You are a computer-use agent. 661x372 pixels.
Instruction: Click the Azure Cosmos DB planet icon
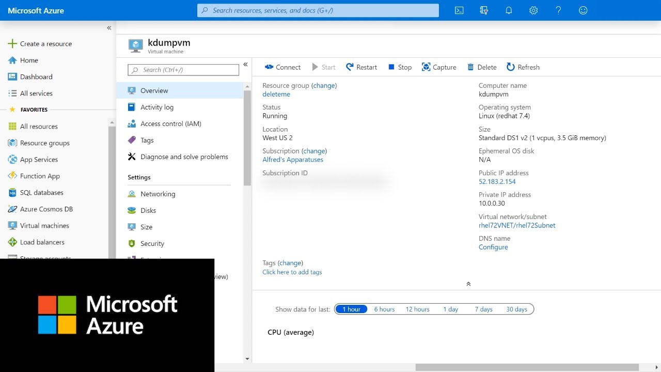click(x=12, y=209)
